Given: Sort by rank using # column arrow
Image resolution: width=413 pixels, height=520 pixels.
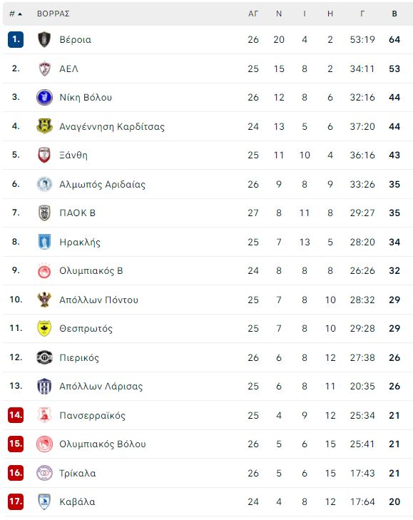Looking at the screenshot, I should tap(16, 14).
